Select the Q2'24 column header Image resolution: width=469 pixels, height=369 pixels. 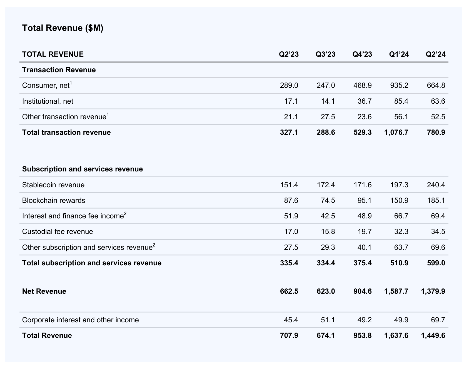436,54
